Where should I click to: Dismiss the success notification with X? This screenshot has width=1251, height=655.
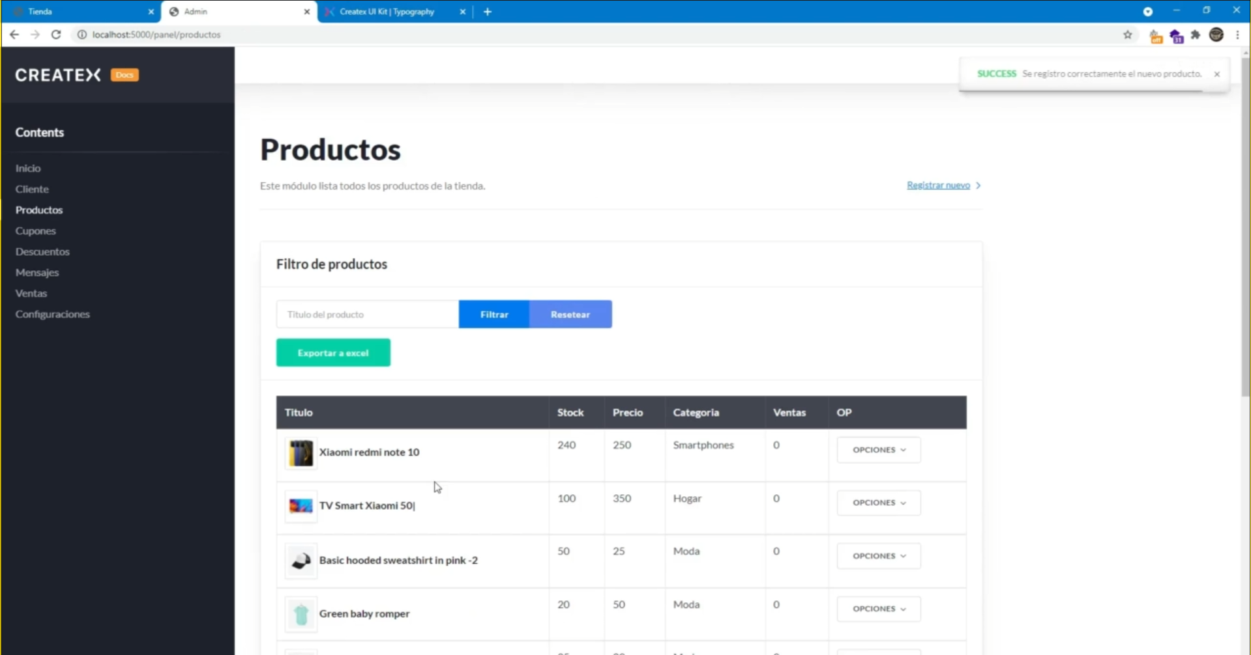pyautogui.click(x=1216, y=74)
